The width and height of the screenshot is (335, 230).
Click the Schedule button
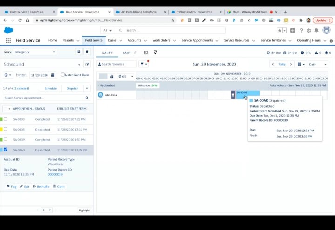click(x=51, y=88)
